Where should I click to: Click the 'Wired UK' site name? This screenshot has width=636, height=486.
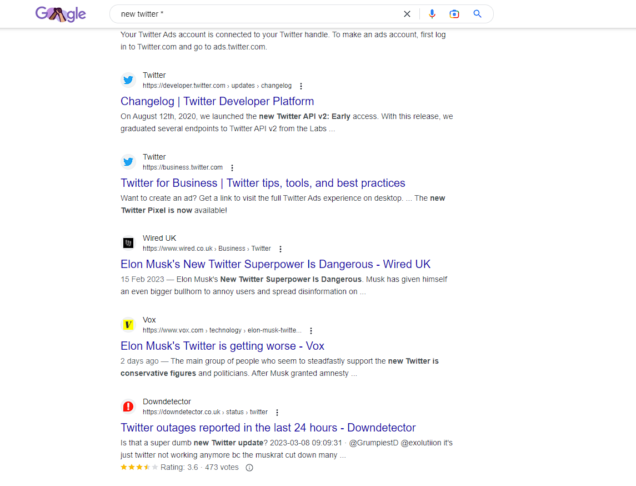(159, 238)
